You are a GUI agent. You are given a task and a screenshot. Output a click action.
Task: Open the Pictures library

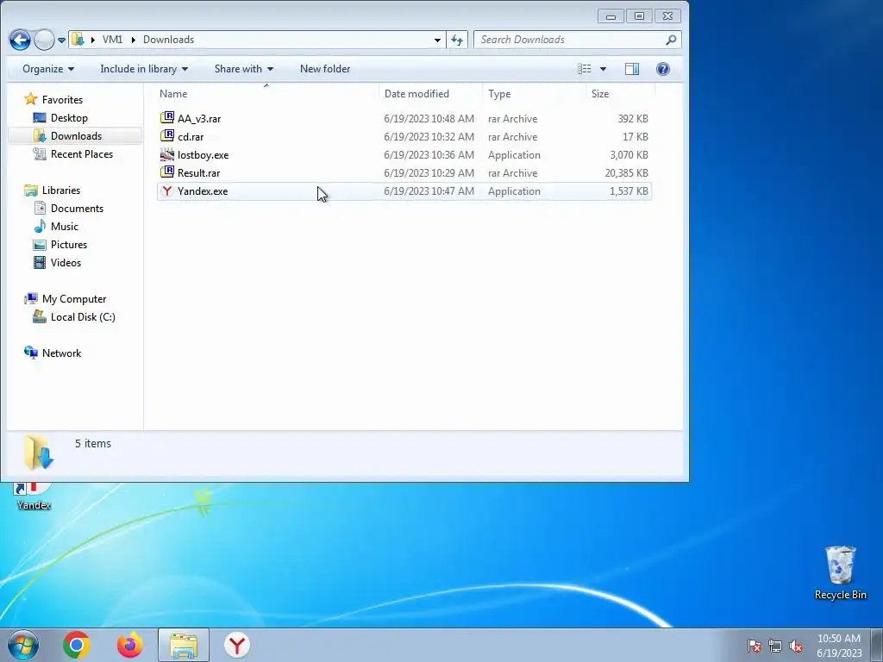click(x=69, y=244)
